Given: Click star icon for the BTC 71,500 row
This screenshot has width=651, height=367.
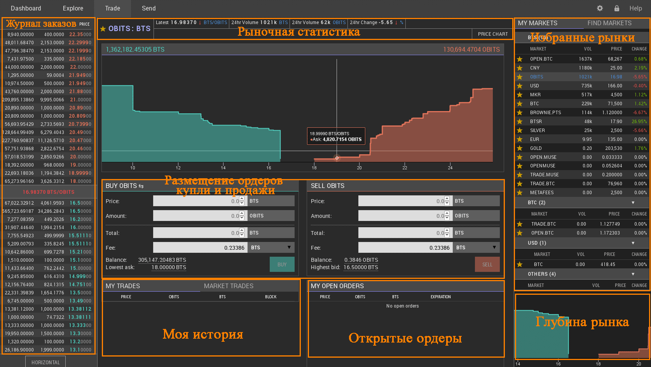Looking at the screenshot, I should click(520, 104).
